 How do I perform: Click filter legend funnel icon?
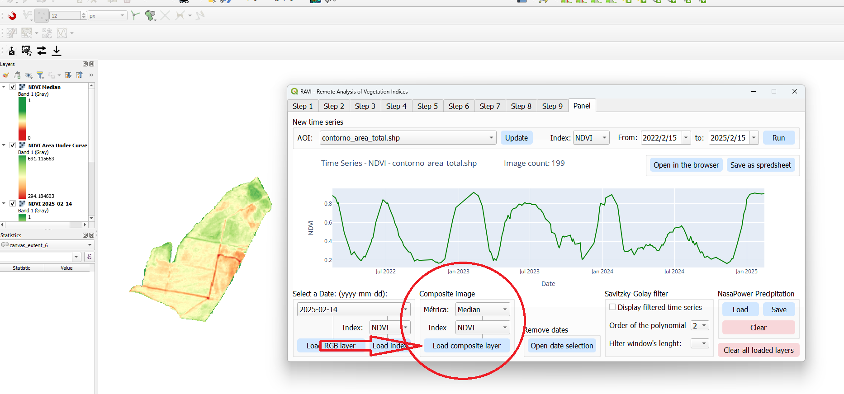(40, 75)
